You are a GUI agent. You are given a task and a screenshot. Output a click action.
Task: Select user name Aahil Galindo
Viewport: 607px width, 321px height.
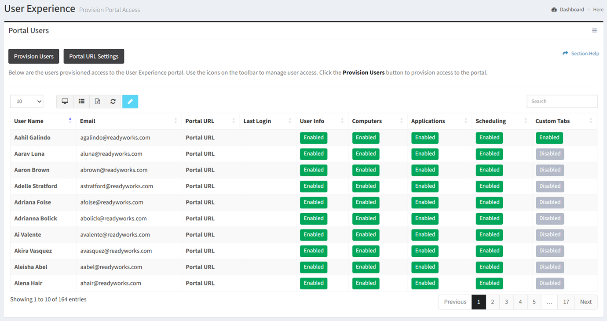point(32,138)
